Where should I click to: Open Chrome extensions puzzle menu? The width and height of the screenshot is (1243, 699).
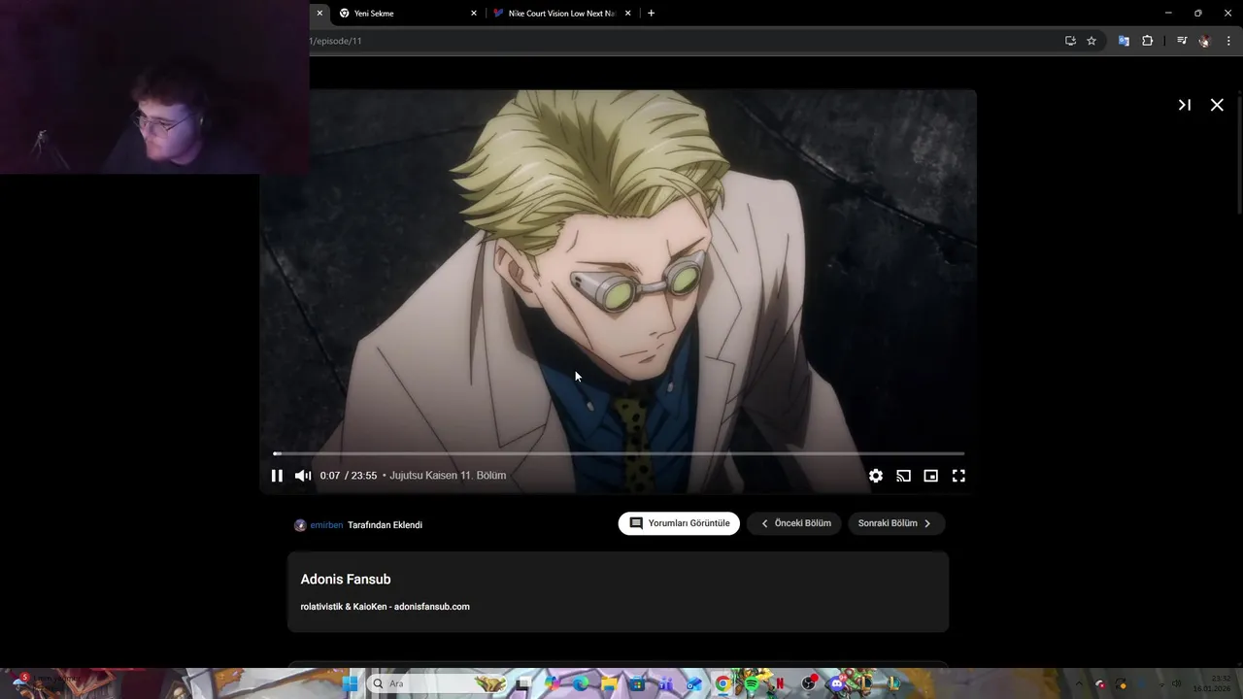click(1148, 41)
